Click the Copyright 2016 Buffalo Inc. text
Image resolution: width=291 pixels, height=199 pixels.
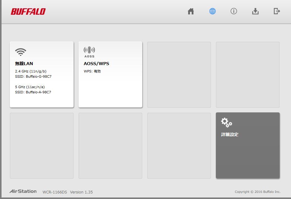(258, 192)
